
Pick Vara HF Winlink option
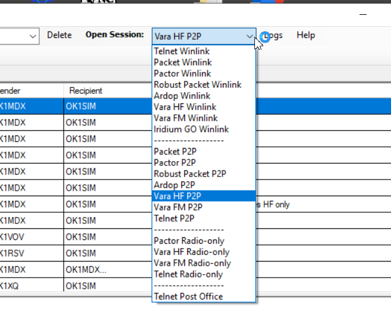point(204,107)
